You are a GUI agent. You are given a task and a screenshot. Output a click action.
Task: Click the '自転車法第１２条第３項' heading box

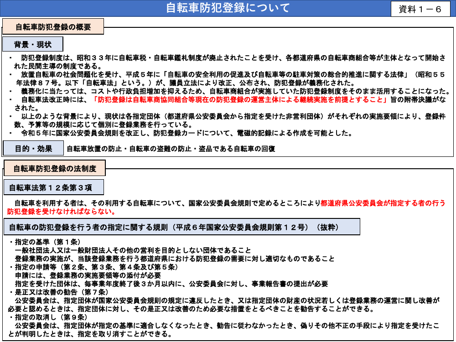pos(54,187)
